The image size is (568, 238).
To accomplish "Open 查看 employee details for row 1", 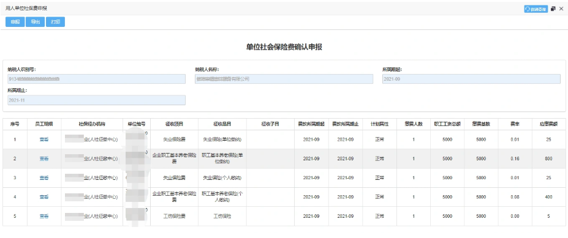I will point(44,139).
